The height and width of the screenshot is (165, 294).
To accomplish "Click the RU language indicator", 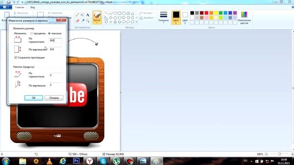I will (245, 161).
